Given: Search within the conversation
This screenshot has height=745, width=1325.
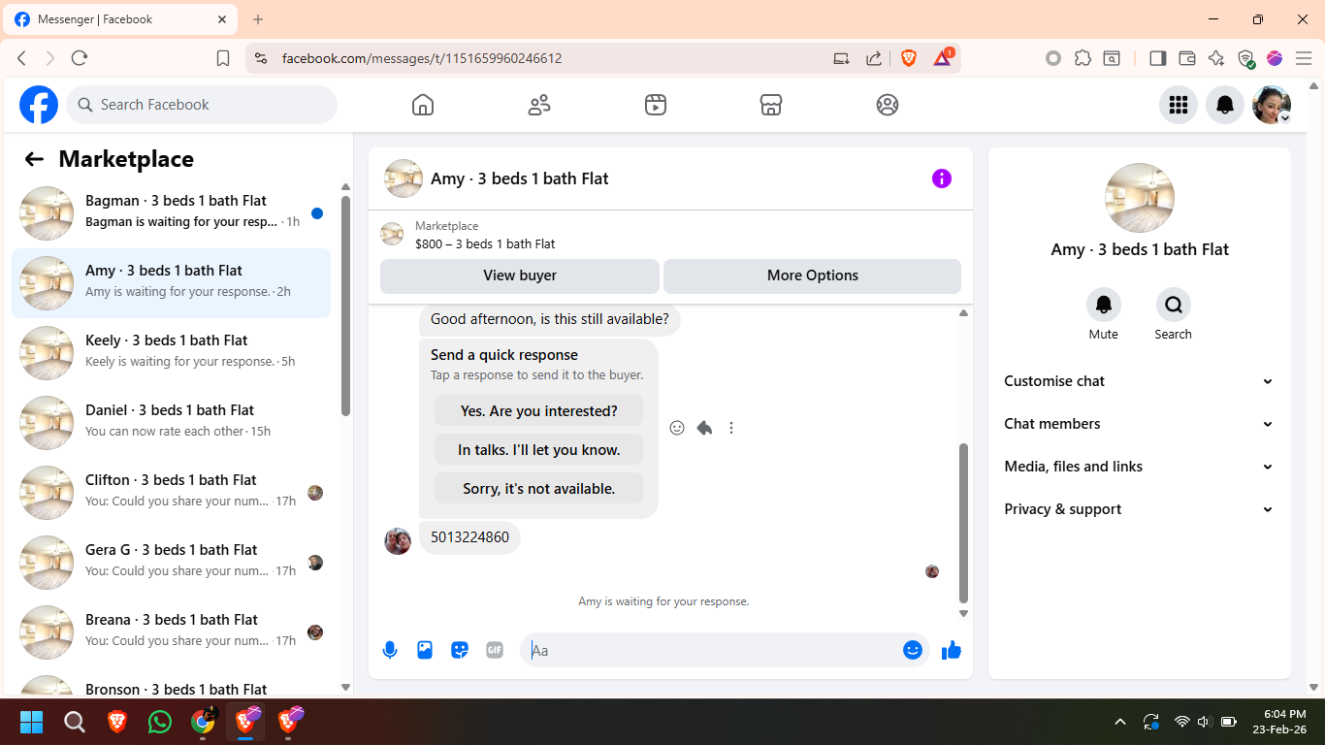Looking at the screenshot, I should click(x=1174, y=305).
